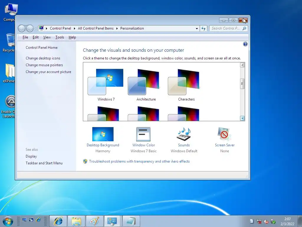Open Notepad from the taskbar
Viewport: 302px width, 227px height.
(131, 221)
